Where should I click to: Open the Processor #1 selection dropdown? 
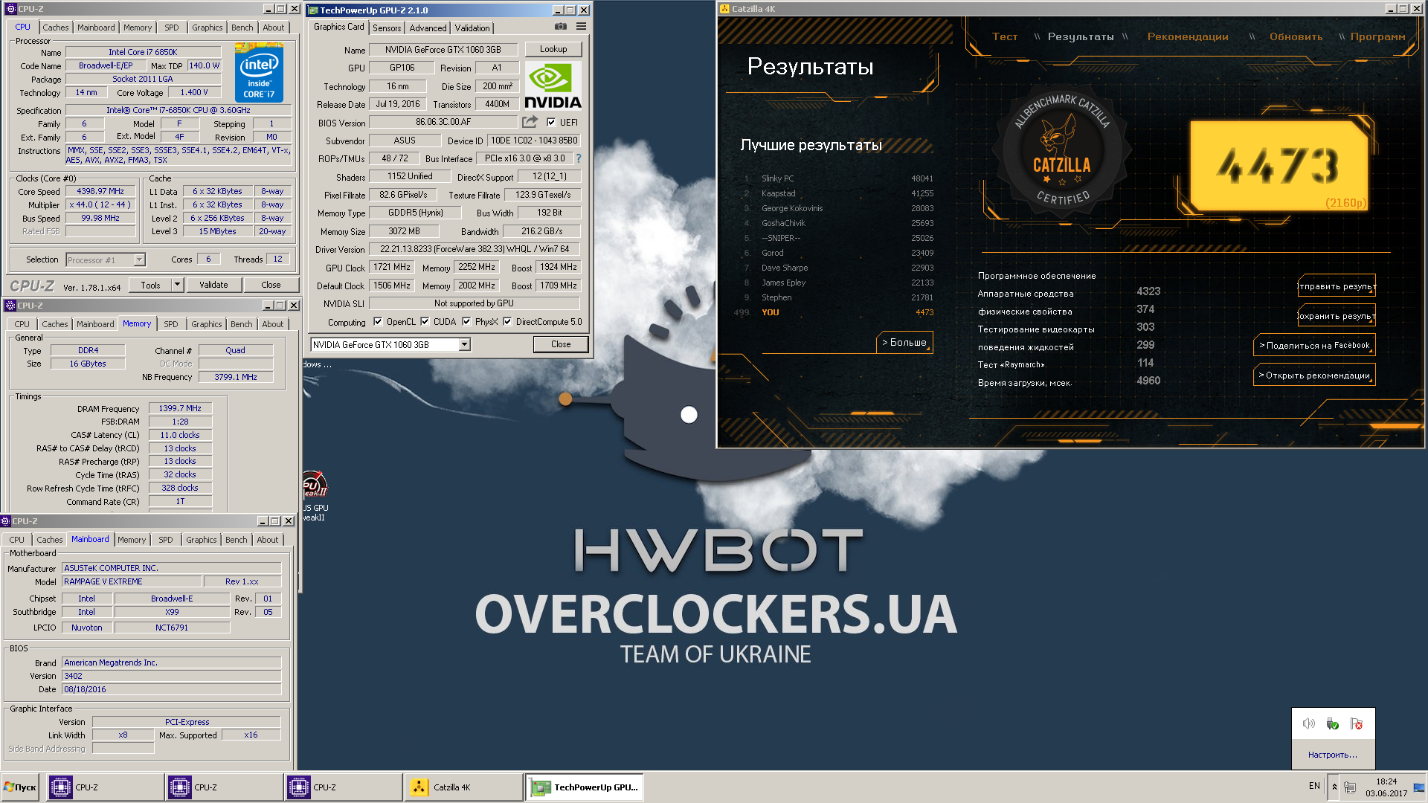click(x=139, y=260)
